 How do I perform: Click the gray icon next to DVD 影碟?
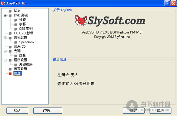(10, 16)
